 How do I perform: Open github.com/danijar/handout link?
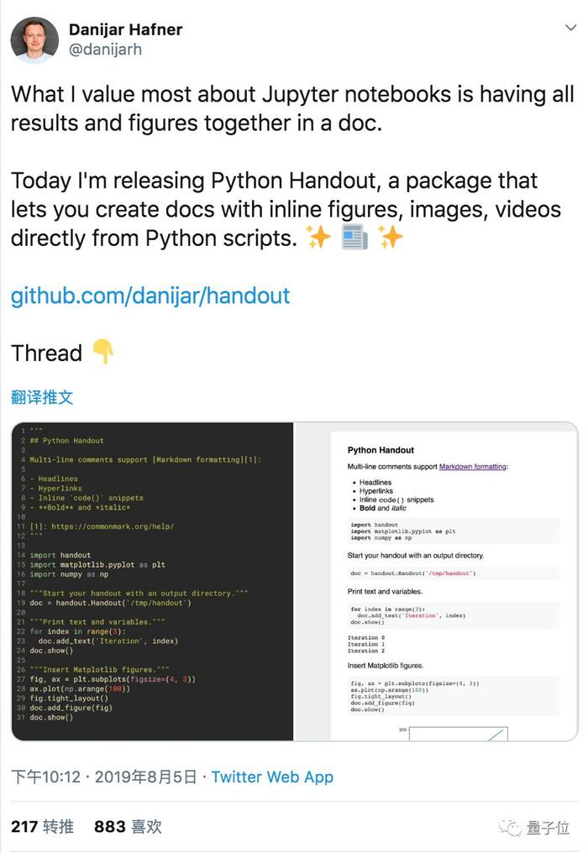pos(150,296)
